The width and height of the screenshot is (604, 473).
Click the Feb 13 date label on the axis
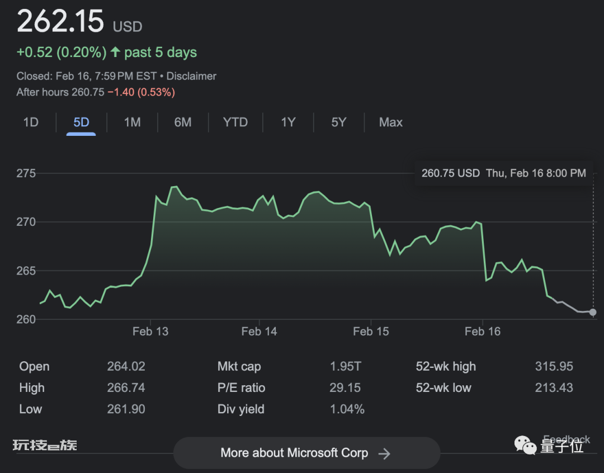(x=150, y=331)
